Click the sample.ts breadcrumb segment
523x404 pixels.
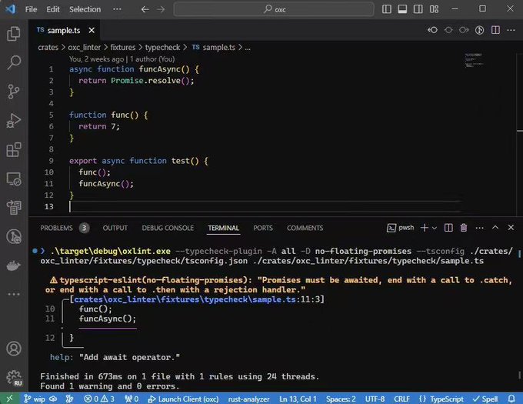coord(214,48)
